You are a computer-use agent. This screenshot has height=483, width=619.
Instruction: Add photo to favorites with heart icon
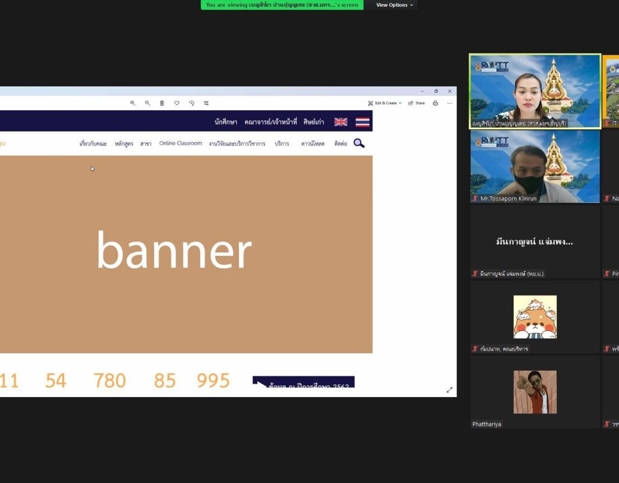(177, 103)
